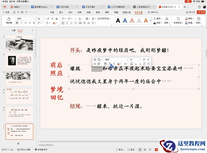207x153 pixels.
Task: Click the 备注 notes button in status bar
Action: pos(121,150)
